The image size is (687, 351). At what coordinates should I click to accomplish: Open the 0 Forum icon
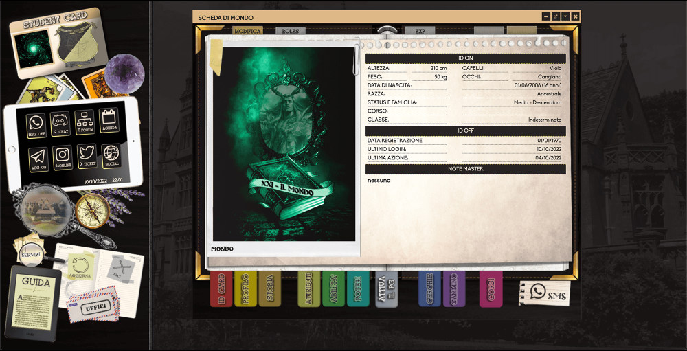[85, 122]
